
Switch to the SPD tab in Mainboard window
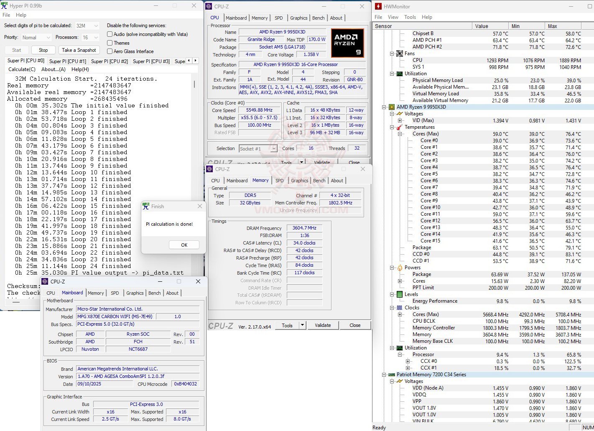click(115, 293)
